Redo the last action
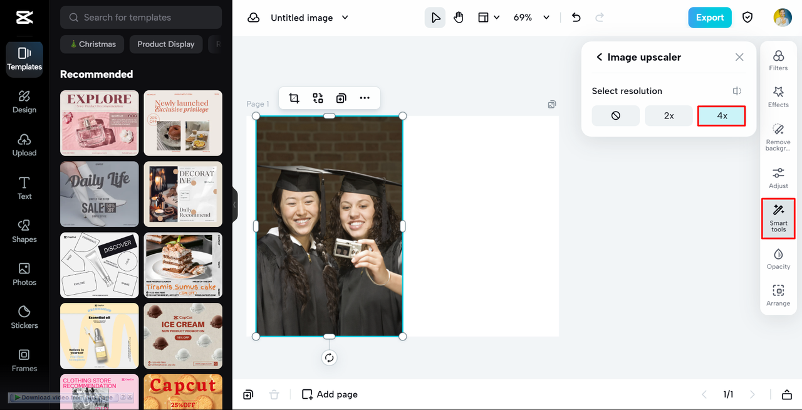The width and height of the screenshot is (802, 410). click(x=600, y=18)
